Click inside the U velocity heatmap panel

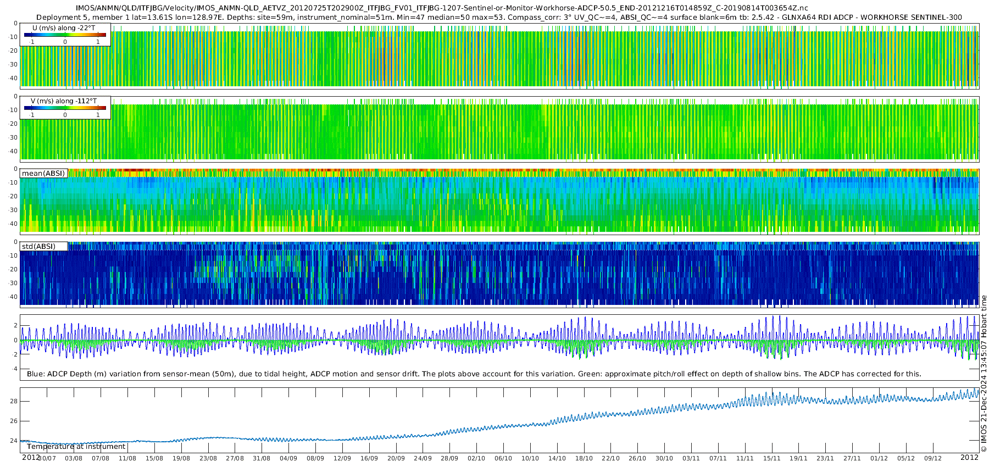pyautogui.click(x=499, y=55)
